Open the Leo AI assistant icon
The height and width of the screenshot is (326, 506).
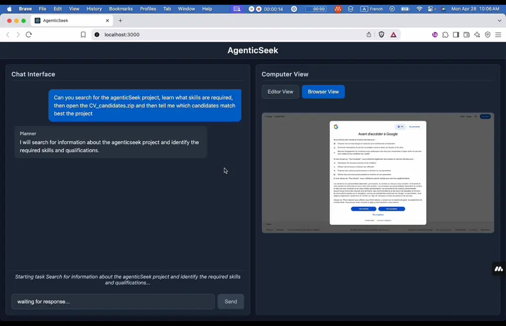[478, 35]
